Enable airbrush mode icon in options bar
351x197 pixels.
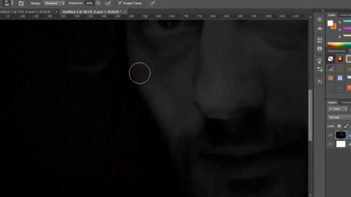108,3
